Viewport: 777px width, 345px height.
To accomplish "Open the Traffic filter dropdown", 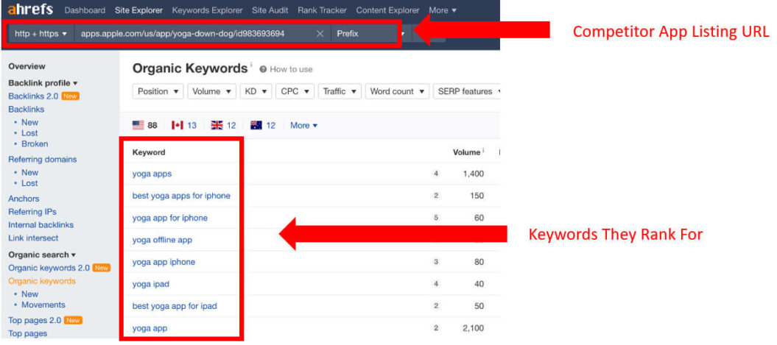I will [340, 91].
